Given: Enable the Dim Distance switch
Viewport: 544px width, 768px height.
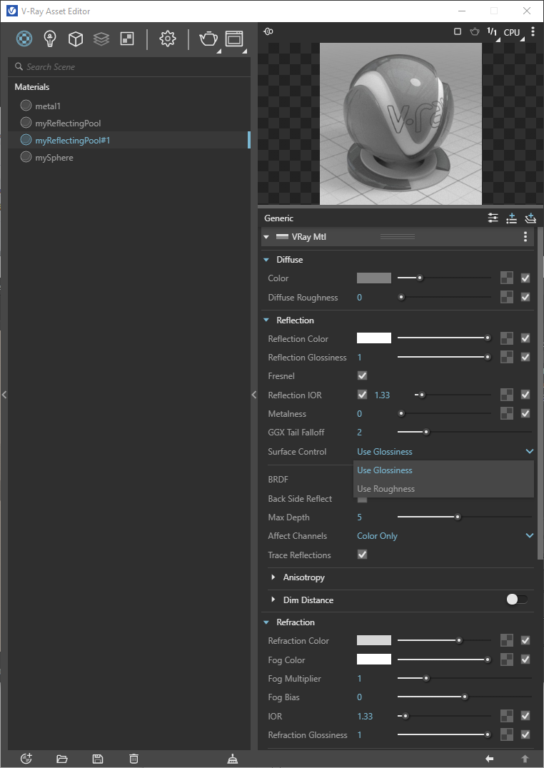Looking at the screenshot, I should point(517,600).
